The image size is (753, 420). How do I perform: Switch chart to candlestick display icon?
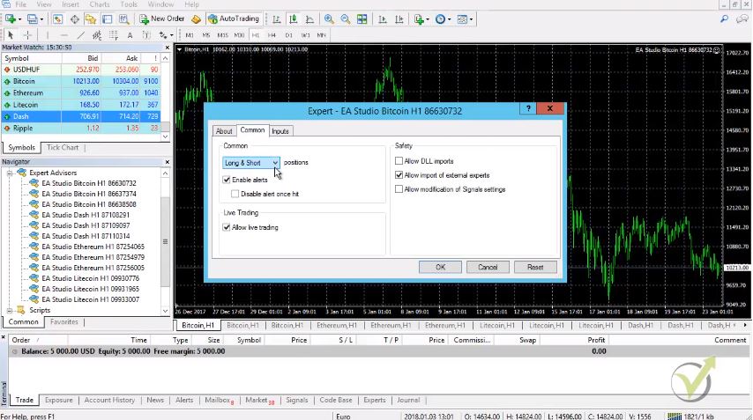click(x=291, y=18)
